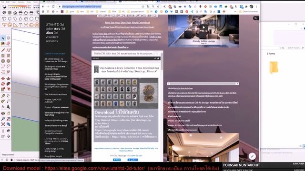Click the browser address bar URL
Viewport: 305px width, 171px height.
coord(81,6)
